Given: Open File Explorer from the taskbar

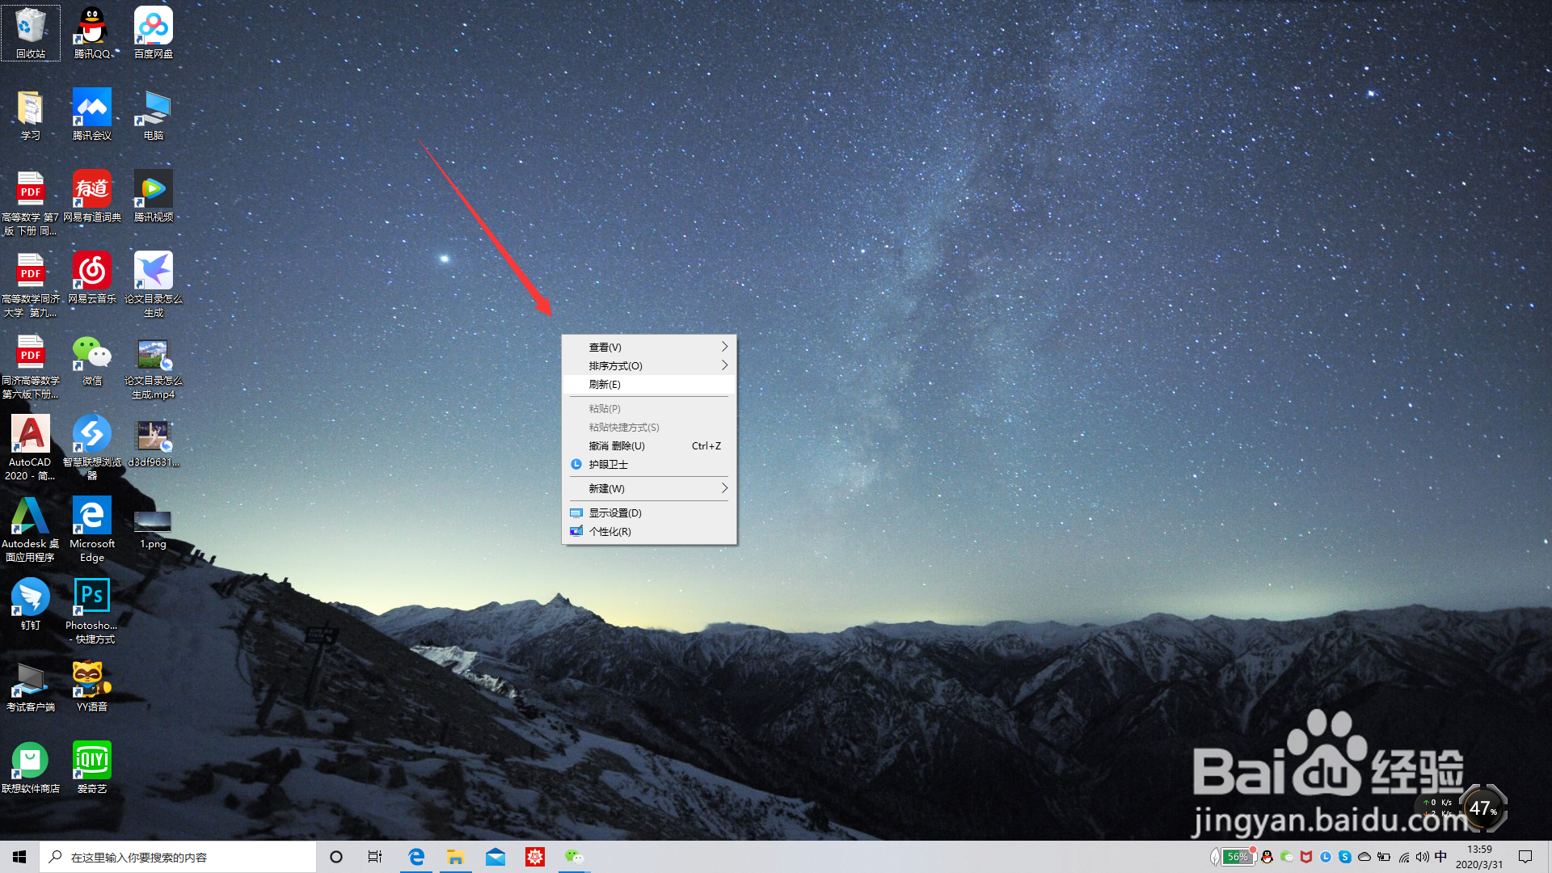Looking at the screenshot, I should point(456,857).
